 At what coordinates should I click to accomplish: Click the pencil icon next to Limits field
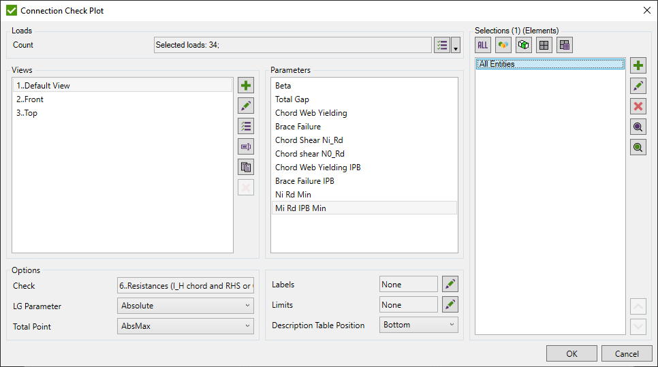tap(450, 305)
